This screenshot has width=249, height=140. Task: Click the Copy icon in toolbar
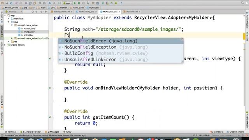pos(30,3)
